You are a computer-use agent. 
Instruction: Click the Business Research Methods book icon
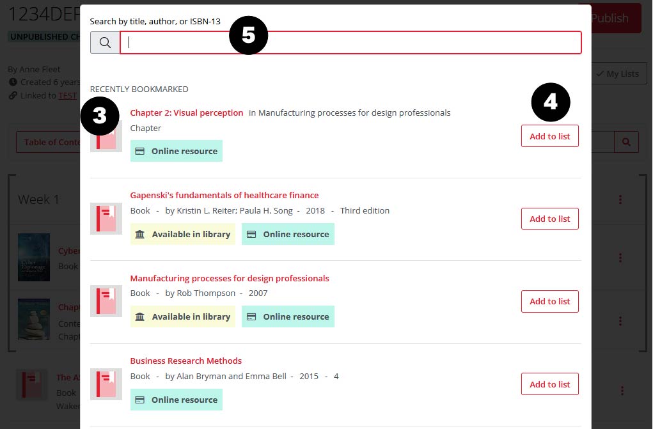tap(106, 384)
